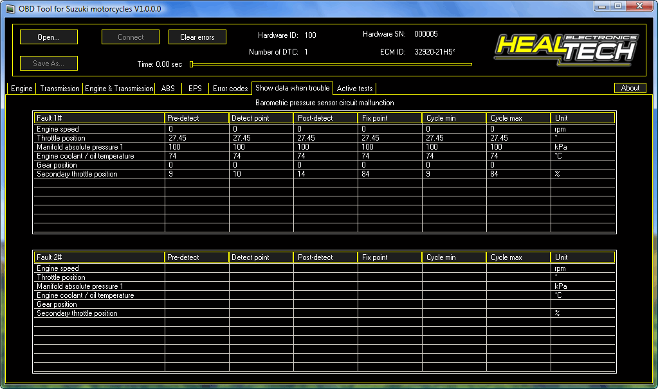
Task: Close the OBD Tool window
Action: (639, 6)
